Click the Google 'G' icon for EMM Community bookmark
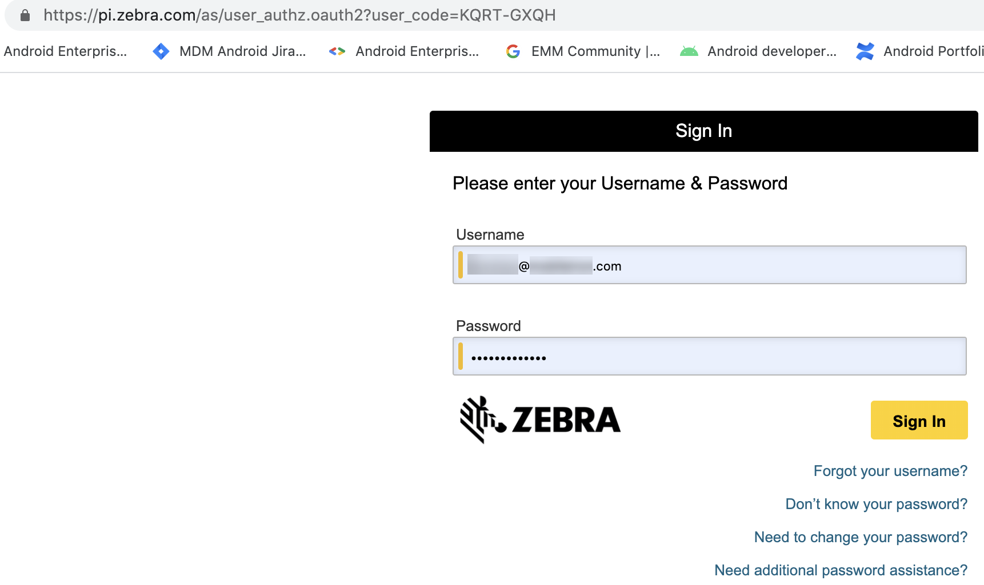 coord(513,51)
